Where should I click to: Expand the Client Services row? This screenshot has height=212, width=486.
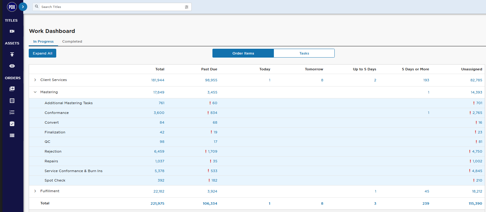35,80
